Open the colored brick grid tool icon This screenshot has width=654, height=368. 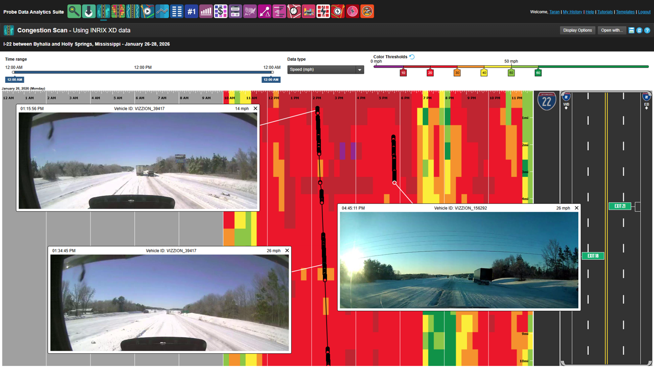[118, 11]
